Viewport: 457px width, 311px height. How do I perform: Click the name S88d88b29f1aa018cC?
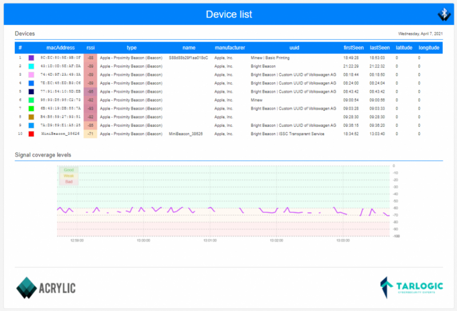tap(189, 58)
